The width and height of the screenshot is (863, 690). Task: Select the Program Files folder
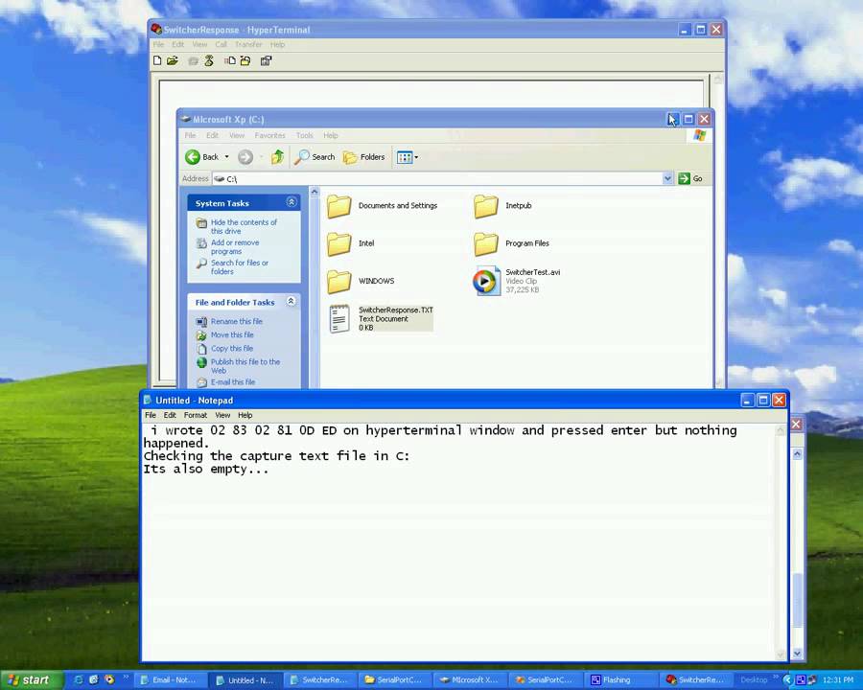click(x=511, y=243)
